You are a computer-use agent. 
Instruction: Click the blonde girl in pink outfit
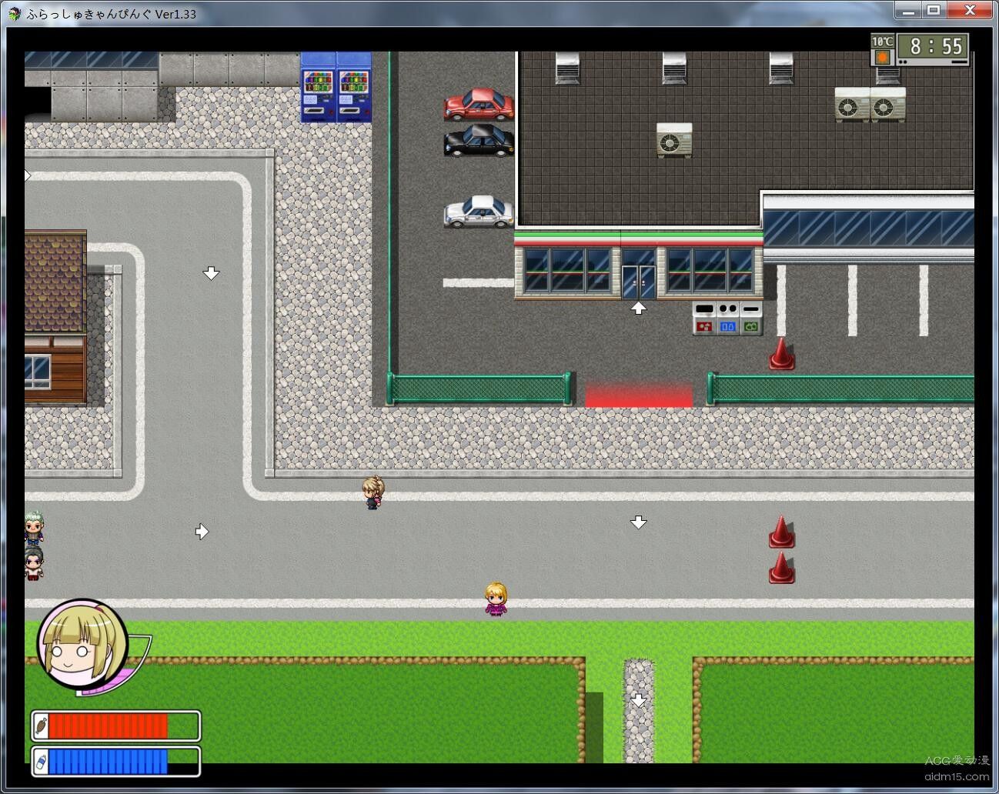[496, 599]
